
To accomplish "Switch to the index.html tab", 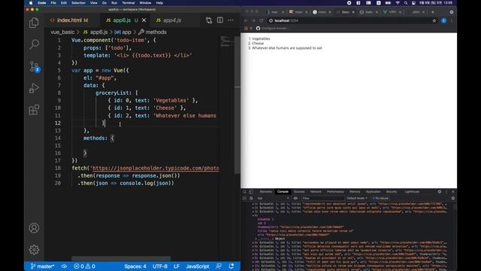I will coord(69,20).
